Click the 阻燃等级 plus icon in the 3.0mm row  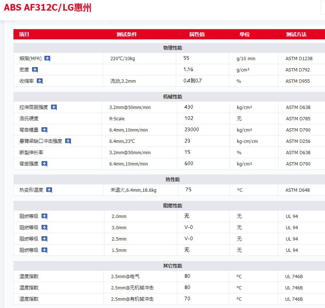pyautogui.click(x=44, y=227)
